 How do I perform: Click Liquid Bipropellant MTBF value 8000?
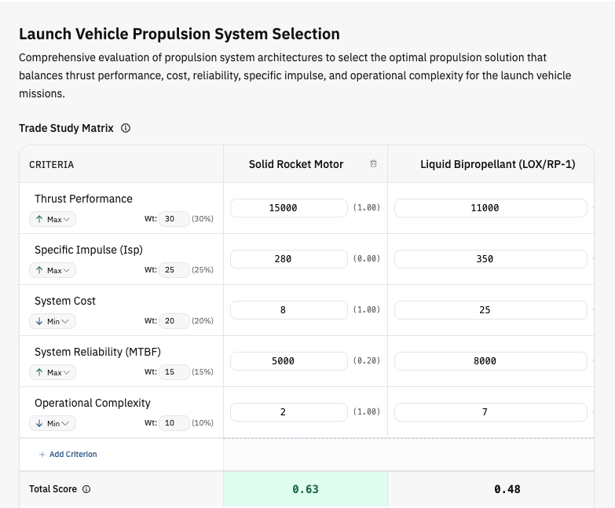coord(491,360)
